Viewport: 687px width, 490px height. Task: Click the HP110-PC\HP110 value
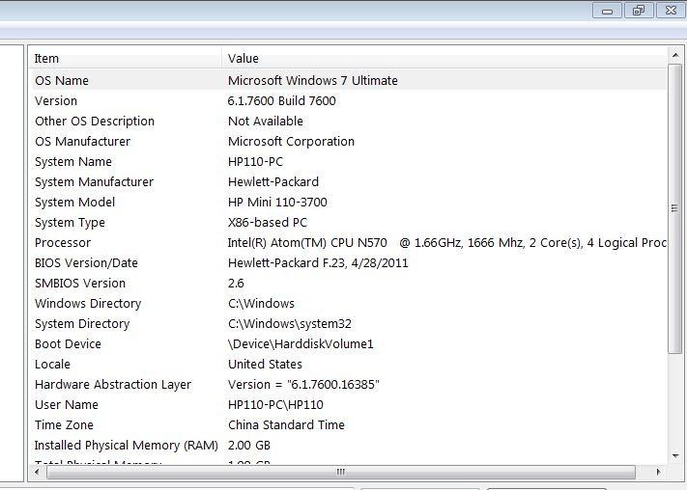coord(275,405)
